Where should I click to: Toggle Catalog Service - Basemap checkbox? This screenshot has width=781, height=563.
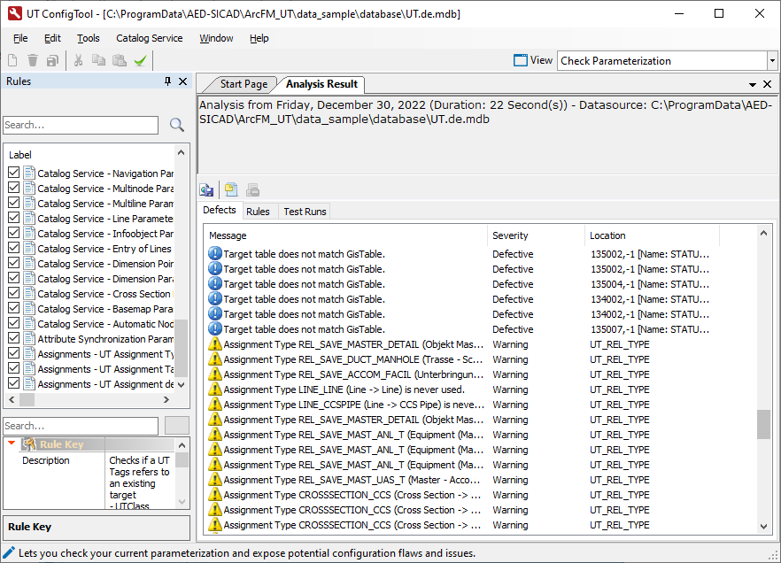click(x=14, y=308)
